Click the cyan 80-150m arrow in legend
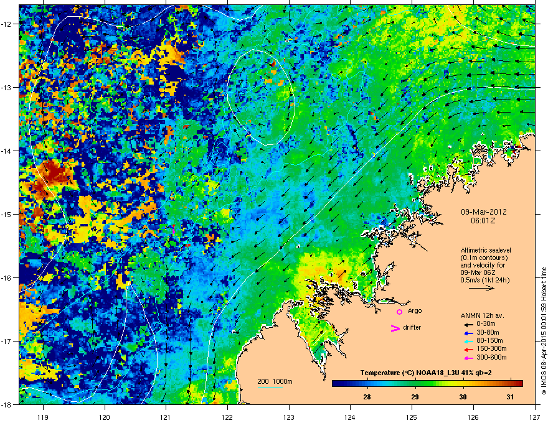 click(468, 341)
